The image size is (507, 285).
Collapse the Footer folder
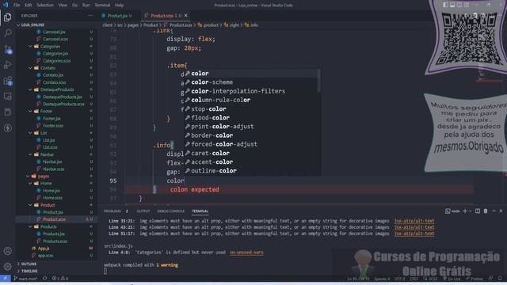[46, 111]
